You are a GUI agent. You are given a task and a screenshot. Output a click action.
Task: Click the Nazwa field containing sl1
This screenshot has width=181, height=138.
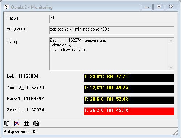[x=112, y=19]
